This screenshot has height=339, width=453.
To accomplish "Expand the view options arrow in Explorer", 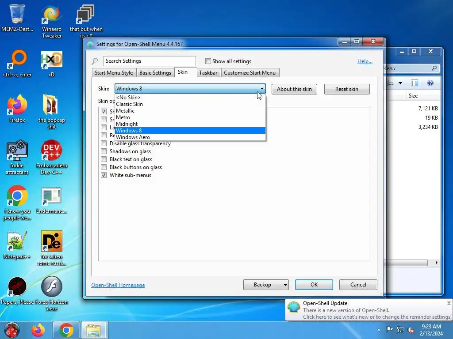I will [x=400, y=83].
